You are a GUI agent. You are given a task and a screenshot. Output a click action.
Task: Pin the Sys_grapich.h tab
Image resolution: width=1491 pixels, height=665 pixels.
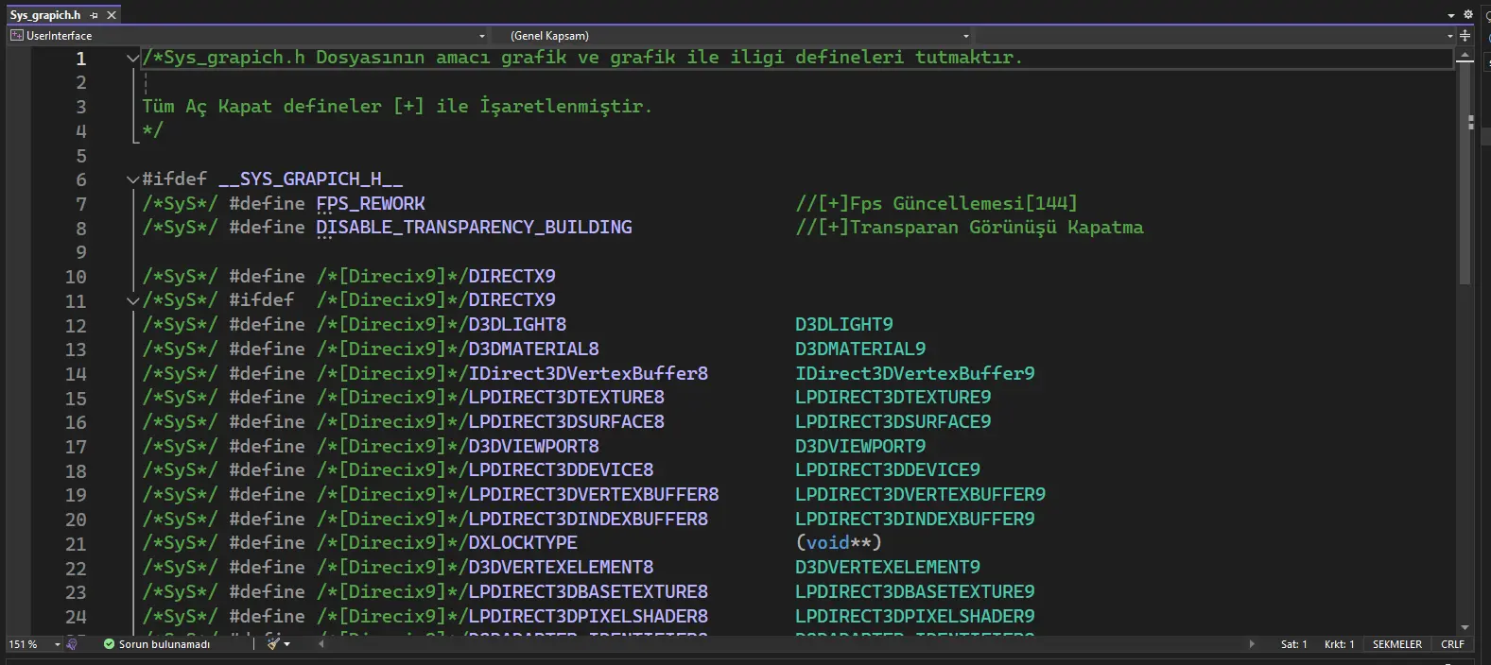(94, 15)
